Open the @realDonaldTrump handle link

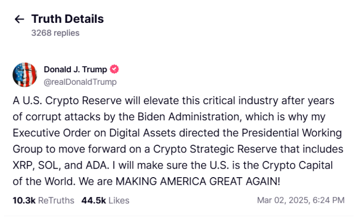[x=80, y=82]
